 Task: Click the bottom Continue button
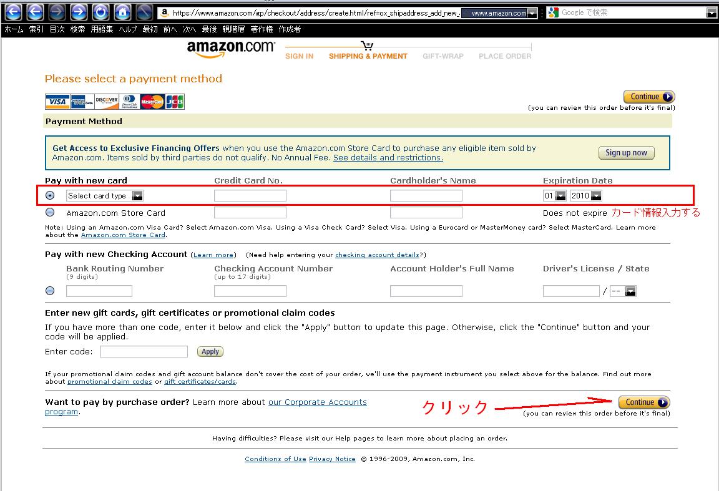tap(644, 402)
